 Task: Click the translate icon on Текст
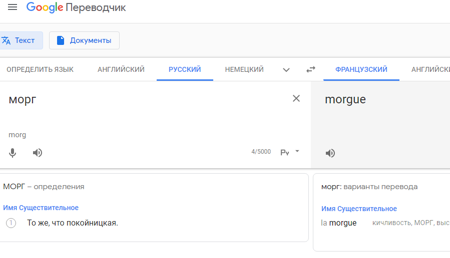(x=6, y=40)
